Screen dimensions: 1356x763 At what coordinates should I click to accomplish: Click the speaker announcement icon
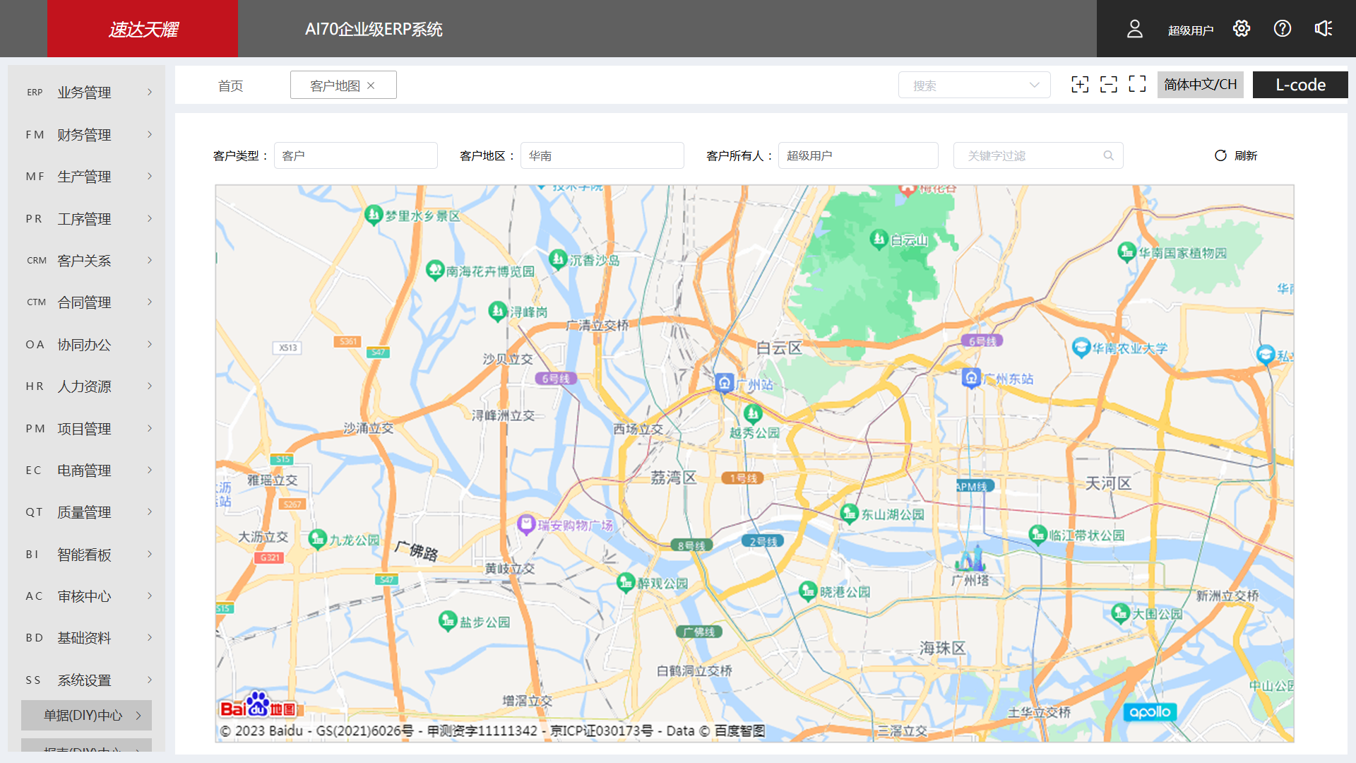tap(1324, 28)
